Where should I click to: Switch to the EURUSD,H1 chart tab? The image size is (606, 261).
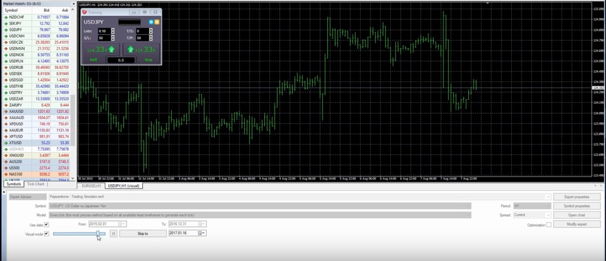(91, 186)
